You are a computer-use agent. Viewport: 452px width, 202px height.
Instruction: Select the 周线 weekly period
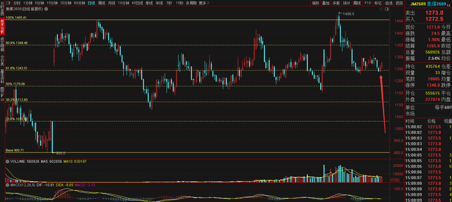(x=101, y=3)
